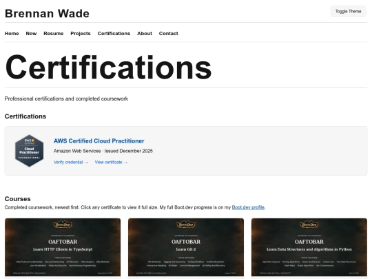Click 'Professional certifications and completed coursework' text

[66, 99]
